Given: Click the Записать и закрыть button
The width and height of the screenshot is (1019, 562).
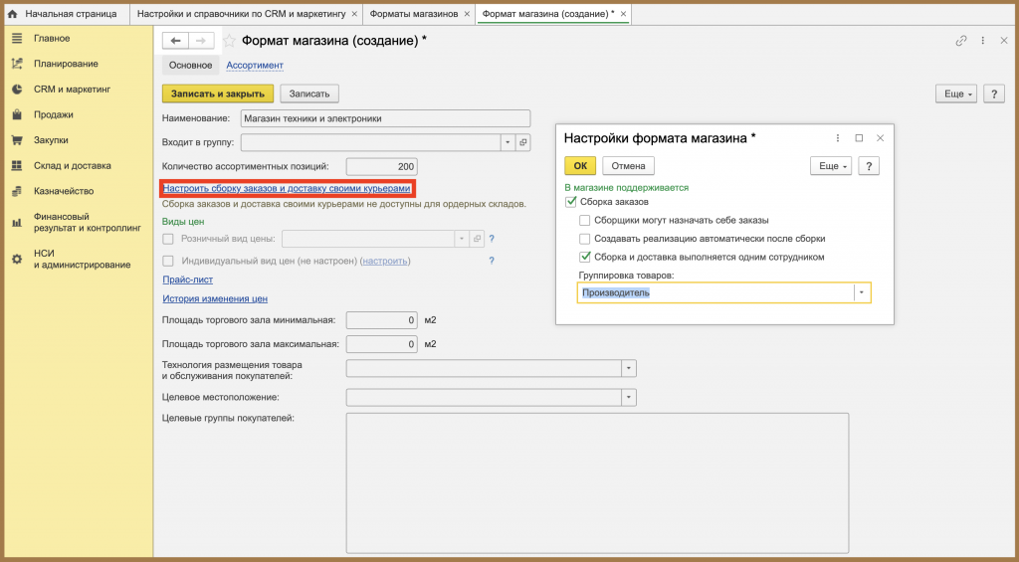Looking at the screenshot, I should pos(218,94).
